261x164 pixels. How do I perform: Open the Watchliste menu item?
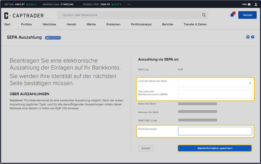coord(49,24)
